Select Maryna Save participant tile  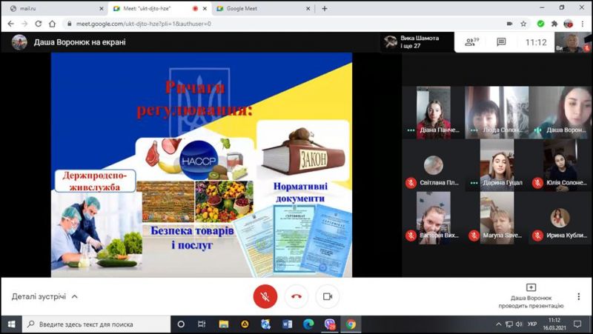coord(497,218)
